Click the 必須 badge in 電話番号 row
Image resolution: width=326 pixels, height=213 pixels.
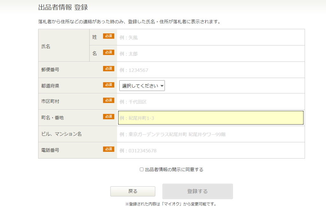click(108, 149)
